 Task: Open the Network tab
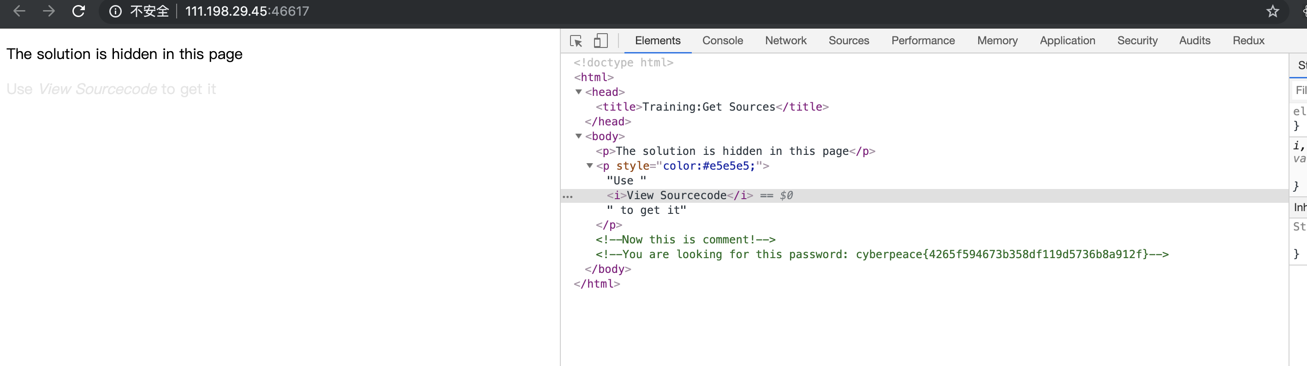click(785, 41)
